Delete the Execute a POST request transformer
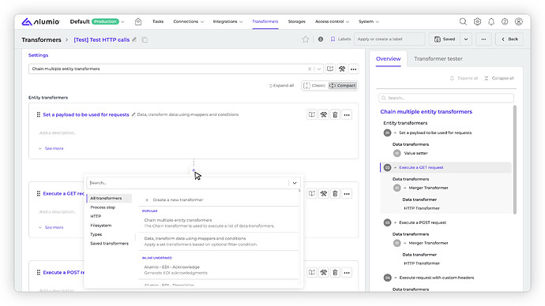The image size is (545, 306). 335,272
